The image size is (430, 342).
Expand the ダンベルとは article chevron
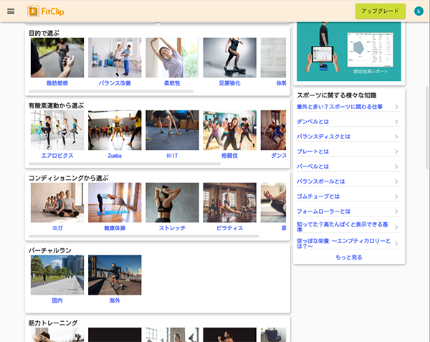click(396, 122)
